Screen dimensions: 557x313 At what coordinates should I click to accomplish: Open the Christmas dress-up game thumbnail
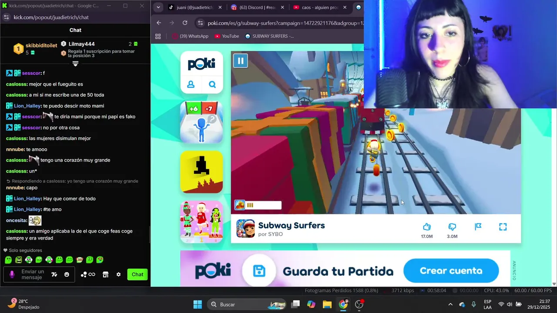pyautogui.click(x=201, y=222)
